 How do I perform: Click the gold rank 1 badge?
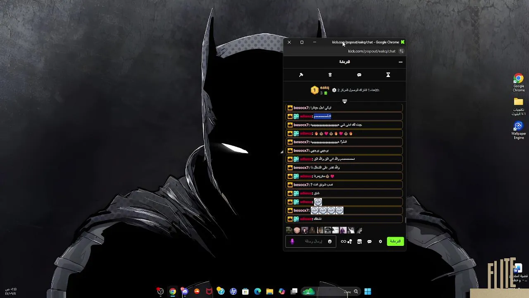pos(315,90)
